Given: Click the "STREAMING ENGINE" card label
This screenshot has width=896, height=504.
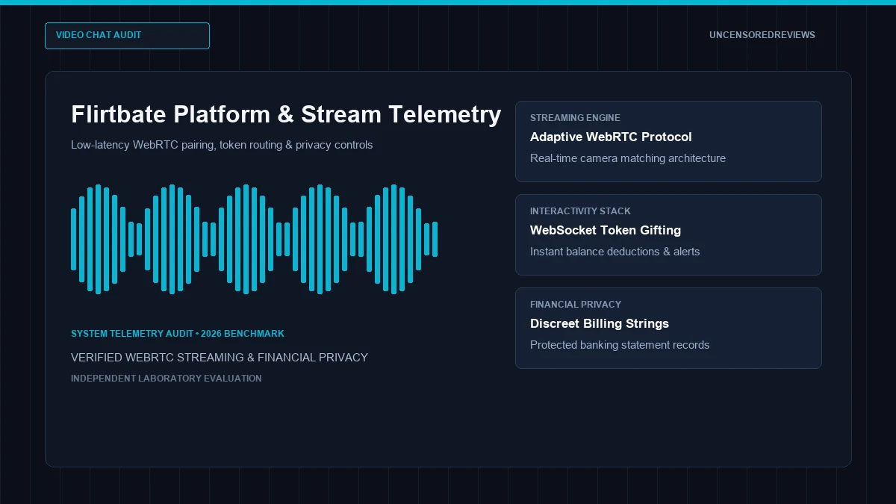Looking at the screenshot, I should point(575,118).
